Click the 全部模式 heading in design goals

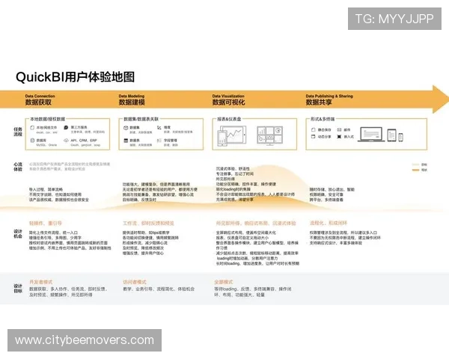(x=224, y=282)
